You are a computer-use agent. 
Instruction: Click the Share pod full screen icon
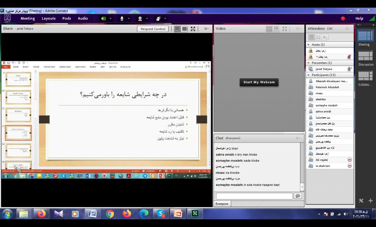193,29
